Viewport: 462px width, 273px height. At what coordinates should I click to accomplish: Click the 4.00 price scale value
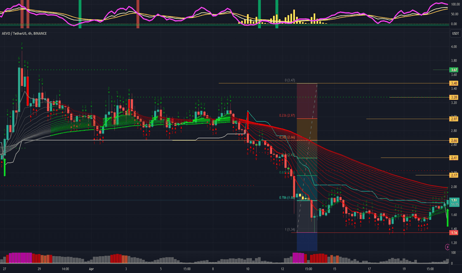tap(454, 47)
